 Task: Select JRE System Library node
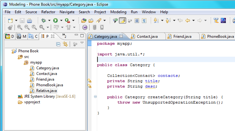point(50,96)
